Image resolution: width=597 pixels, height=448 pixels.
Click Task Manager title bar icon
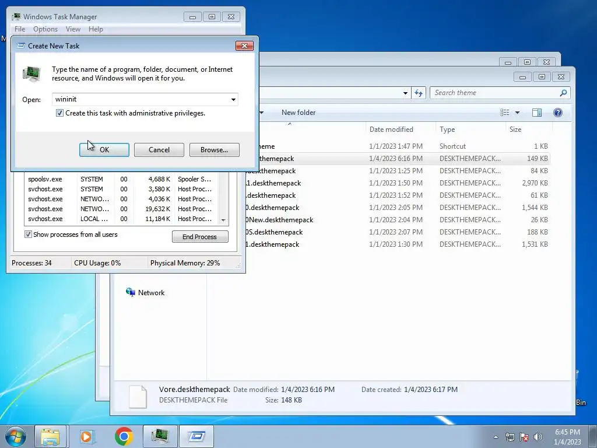[16, 17]
